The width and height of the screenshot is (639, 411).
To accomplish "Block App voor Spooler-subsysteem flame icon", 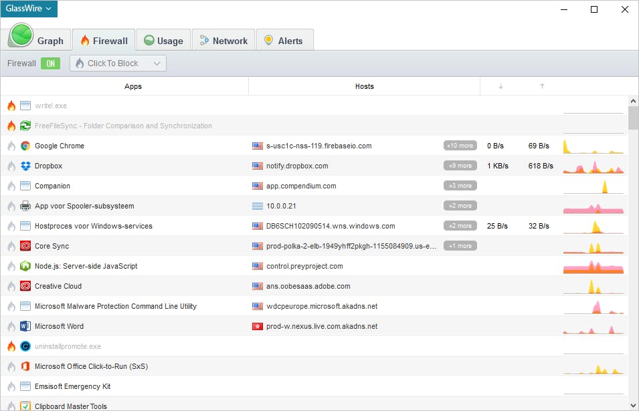I will pos(11,206).
